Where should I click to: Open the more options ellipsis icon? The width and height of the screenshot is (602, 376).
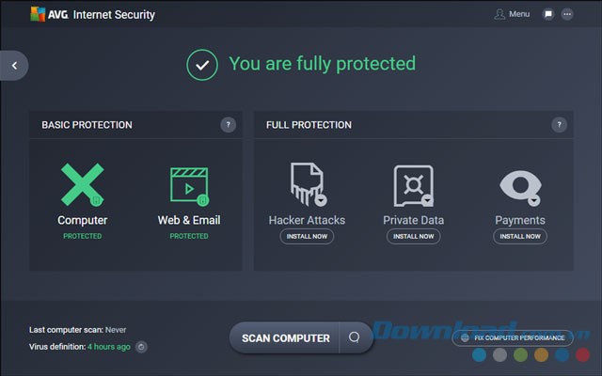(x=567, y=14)
